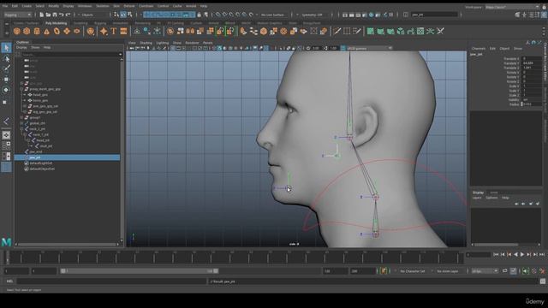Click the Save Scene icon

(55, 15)
